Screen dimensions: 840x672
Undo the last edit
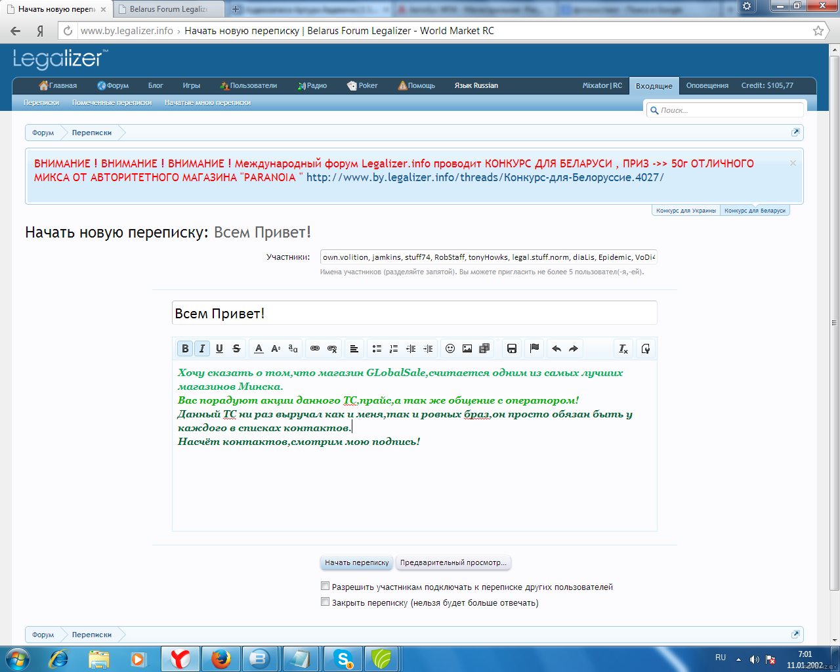coord(556,348)
